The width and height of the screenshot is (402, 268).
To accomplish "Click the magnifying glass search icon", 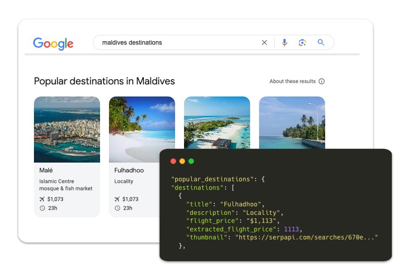I will 321,42.
